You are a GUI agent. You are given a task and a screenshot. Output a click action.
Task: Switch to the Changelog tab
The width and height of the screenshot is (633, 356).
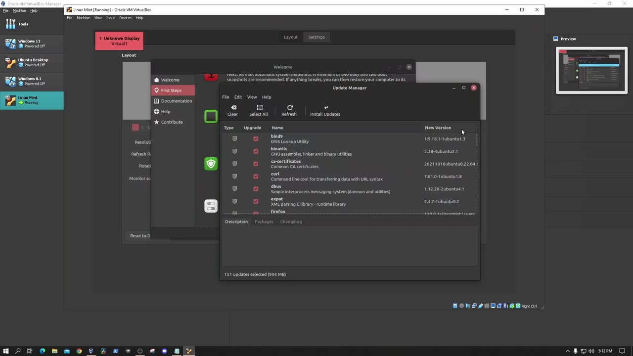pos(291,222)
